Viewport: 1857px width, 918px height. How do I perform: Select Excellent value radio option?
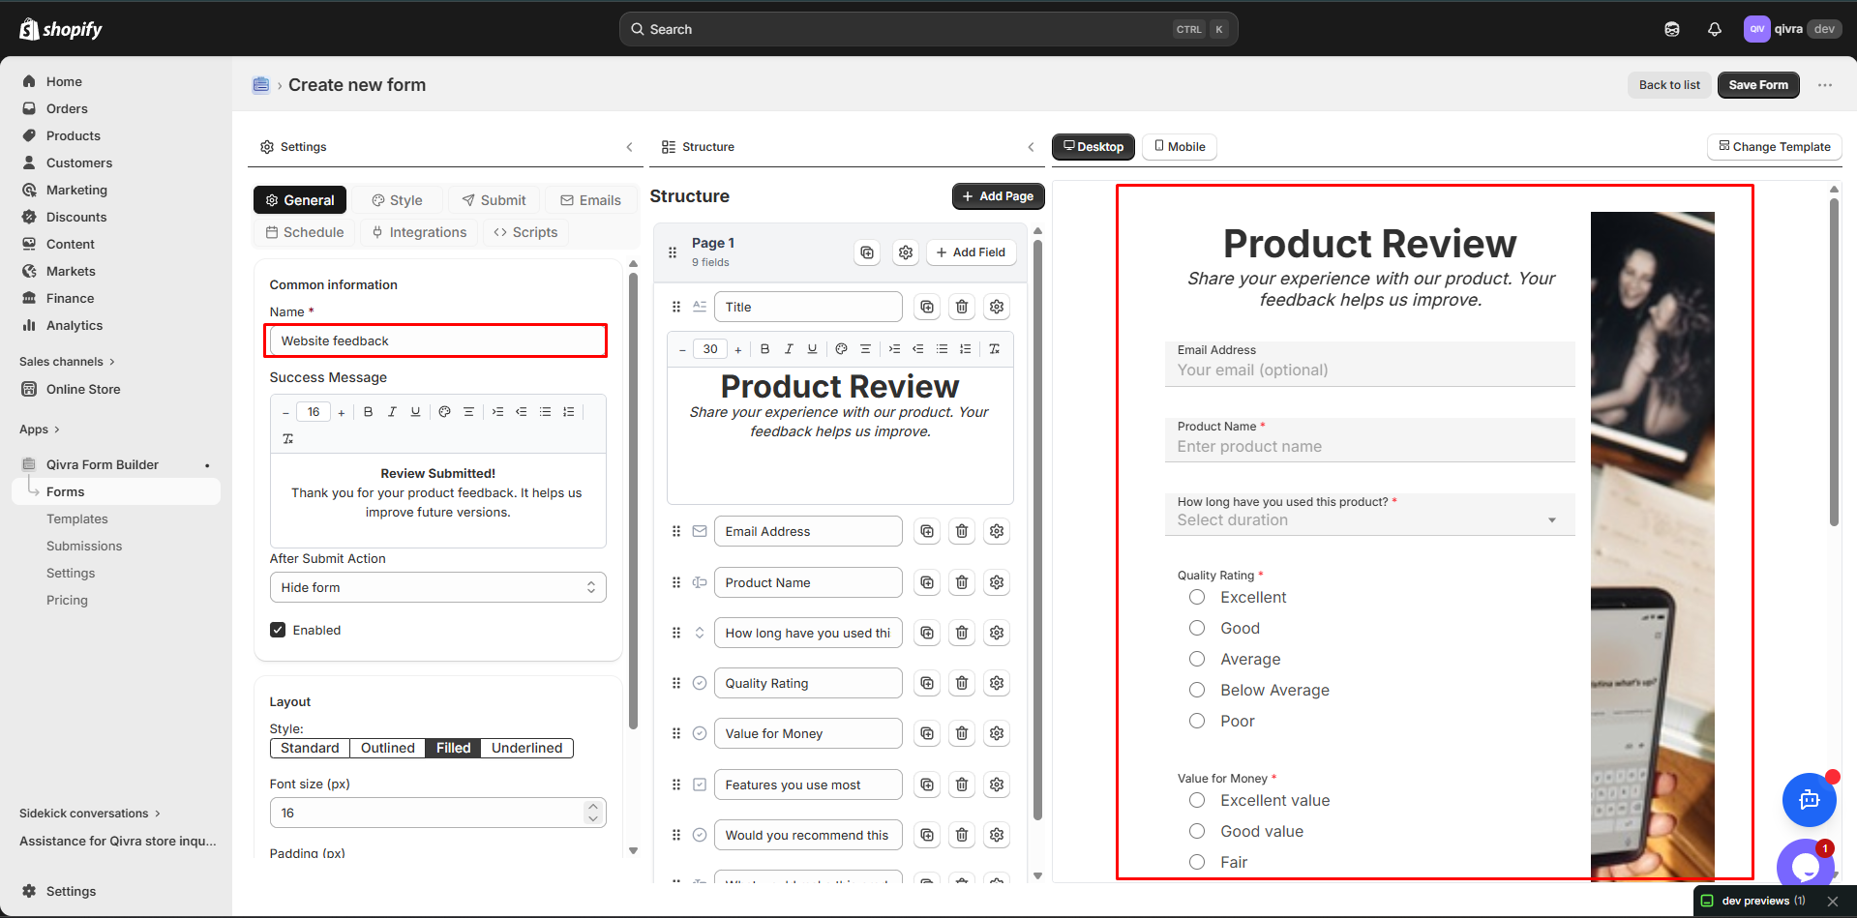click(x=1197, y=801)
